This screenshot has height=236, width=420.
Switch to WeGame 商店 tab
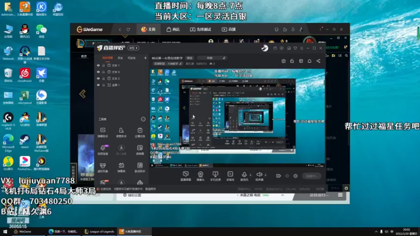173,29
